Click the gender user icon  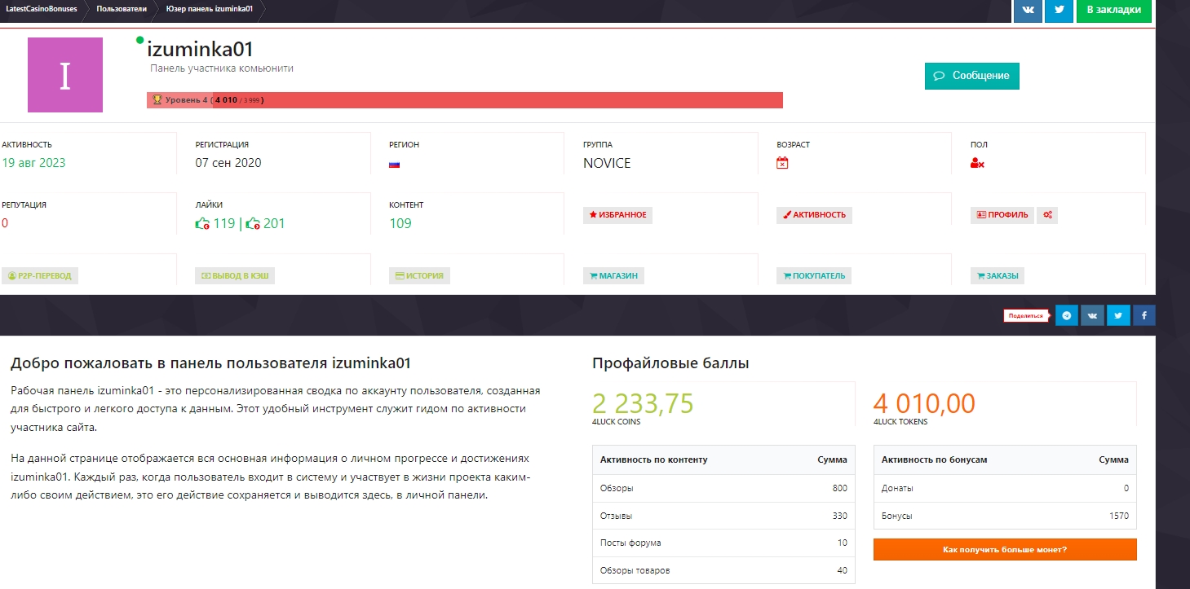point(977,163)
